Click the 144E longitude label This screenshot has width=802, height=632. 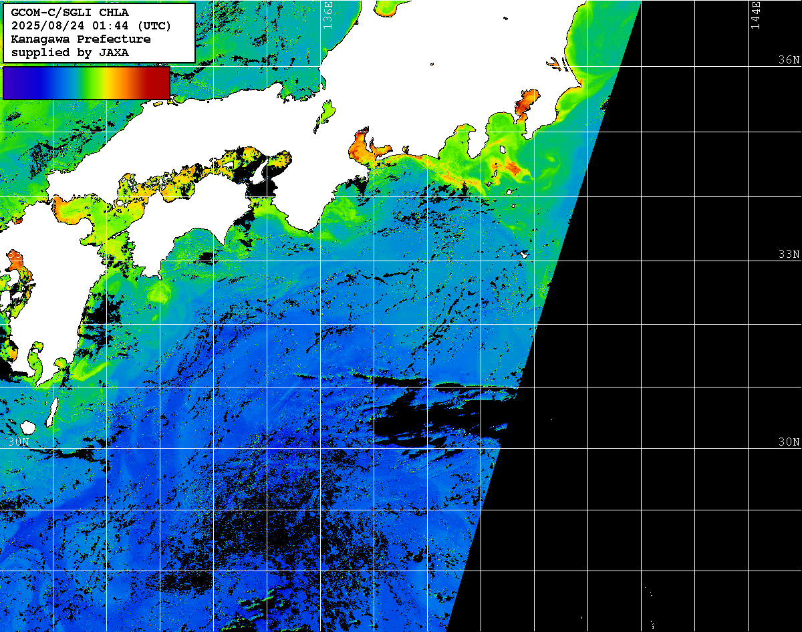755,15
